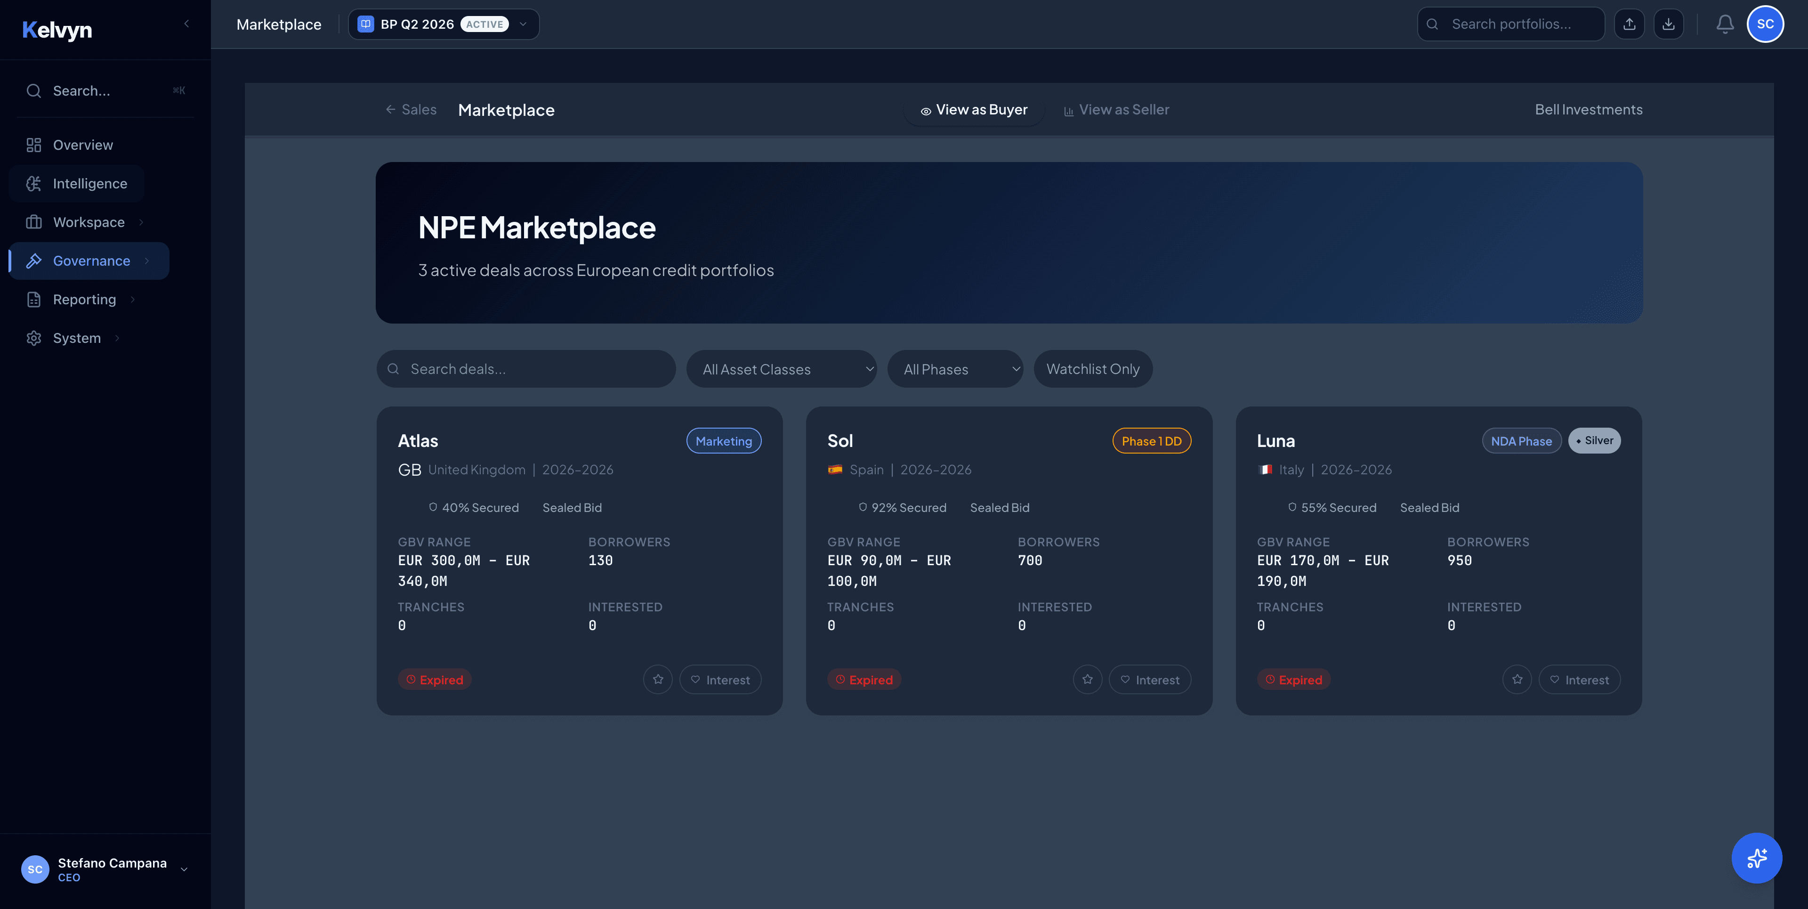This screenshot has width=1808, height=909.
Task: Open the Stefano Campana user menu chevron
Action: coord(184,869)
